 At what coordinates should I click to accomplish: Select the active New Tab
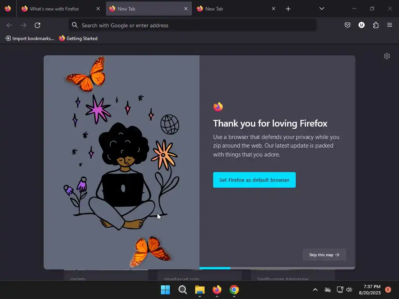pyautogui.click(x=149, y=9)
